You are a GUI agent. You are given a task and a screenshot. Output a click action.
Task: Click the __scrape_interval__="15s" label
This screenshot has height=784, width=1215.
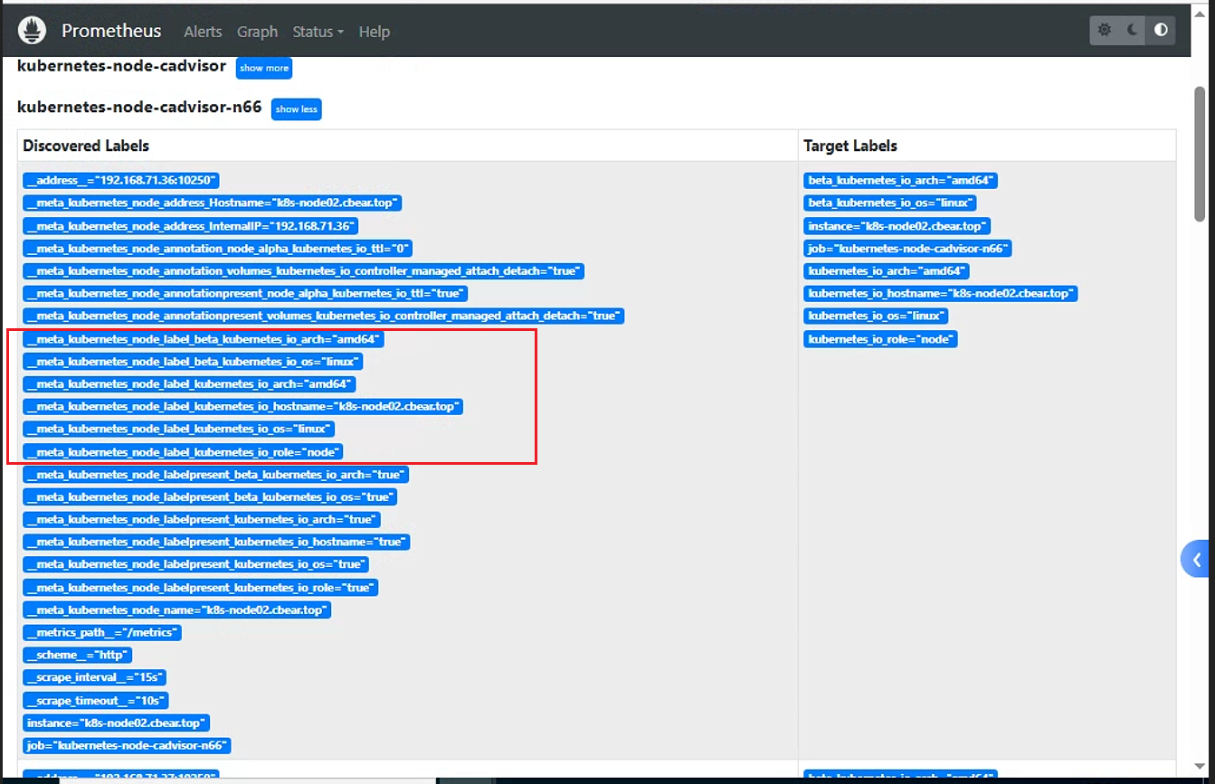tap(94, 678)
